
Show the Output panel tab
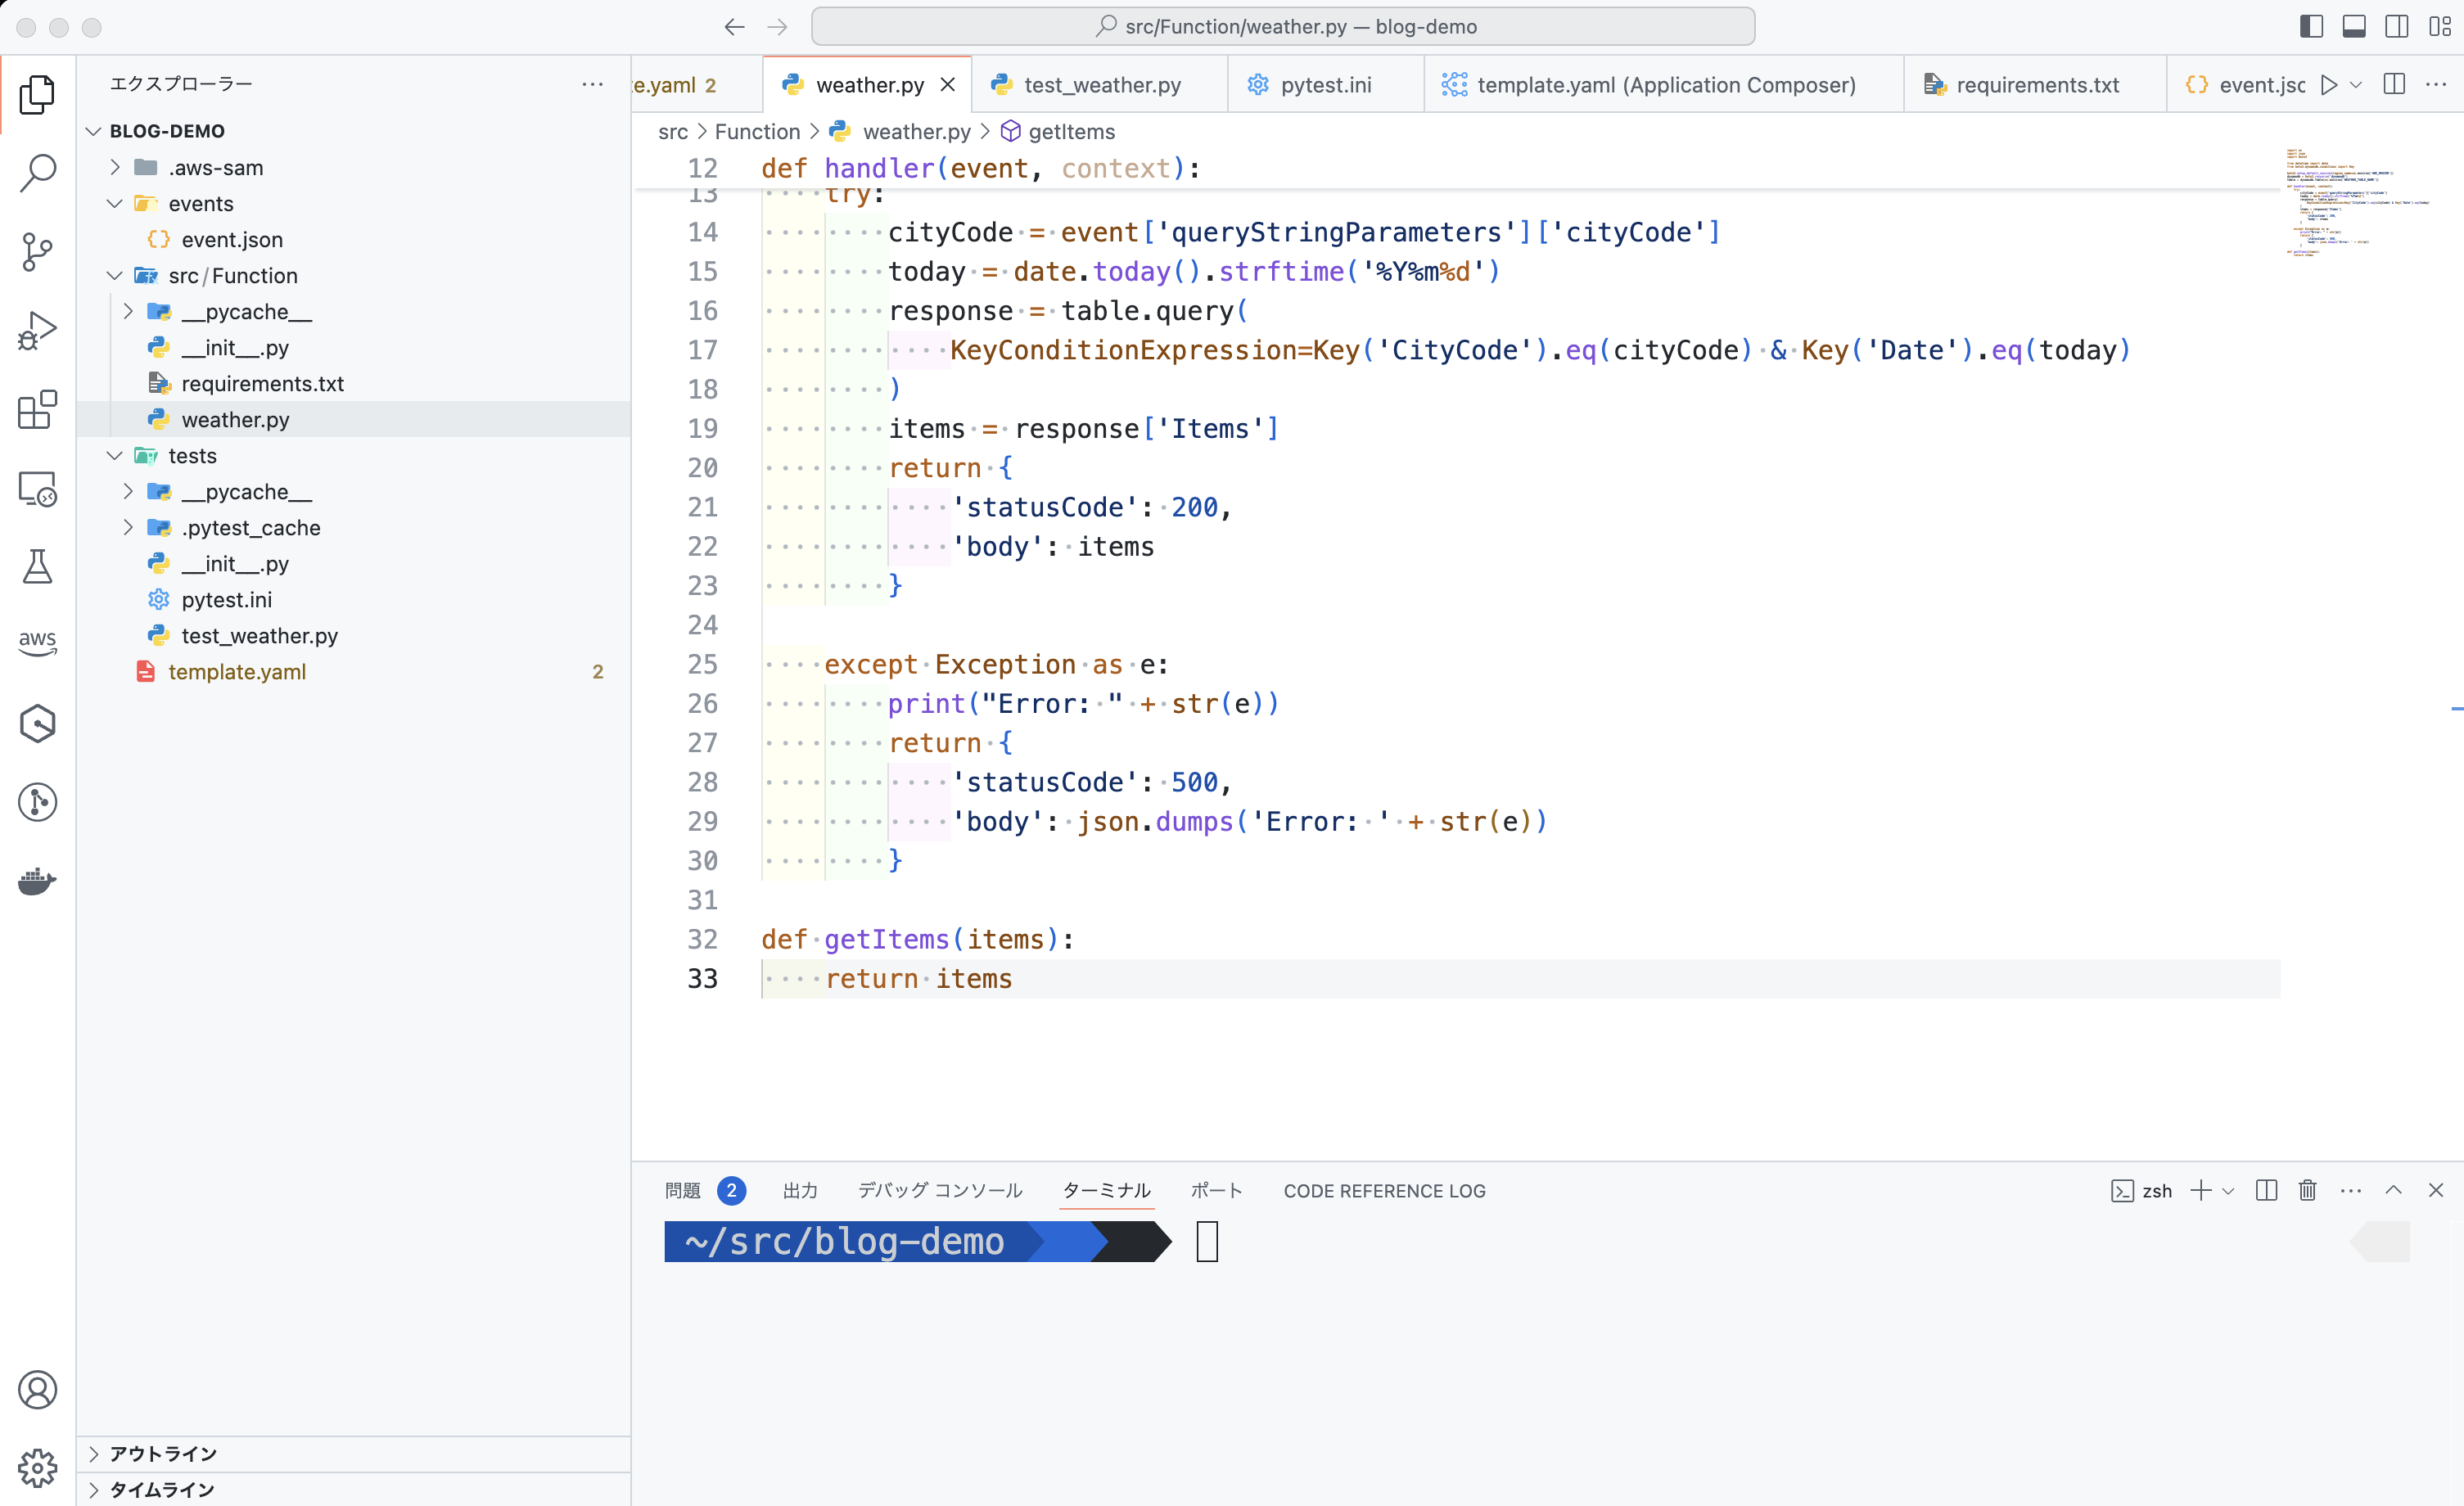800,1190
